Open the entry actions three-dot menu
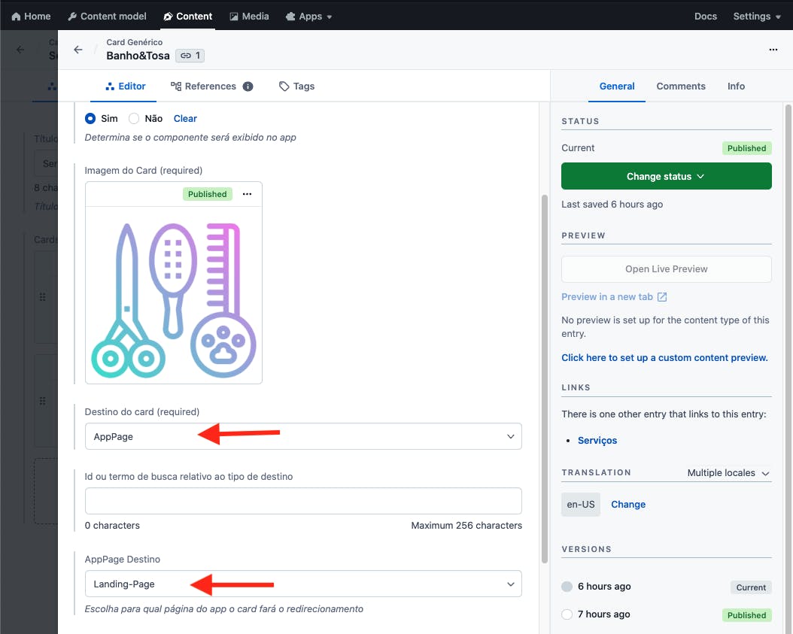The image size is (793, 634). (x=773, y=50)
